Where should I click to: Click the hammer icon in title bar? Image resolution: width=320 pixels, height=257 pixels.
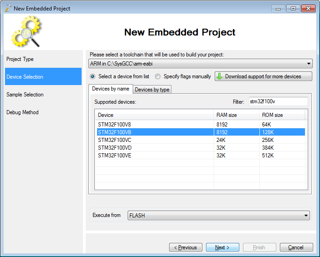8,8
